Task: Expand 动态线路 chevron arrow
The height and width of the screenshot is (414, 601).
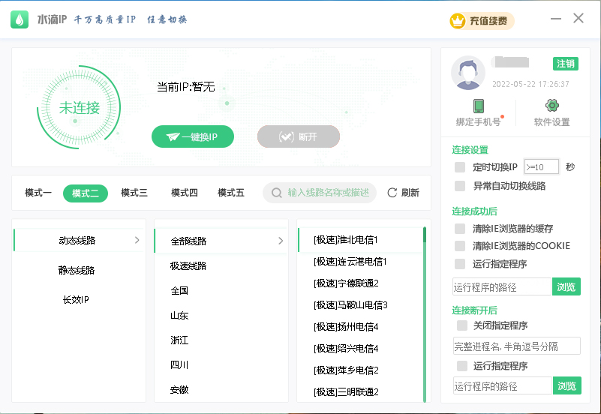Action: coord(137,240)
